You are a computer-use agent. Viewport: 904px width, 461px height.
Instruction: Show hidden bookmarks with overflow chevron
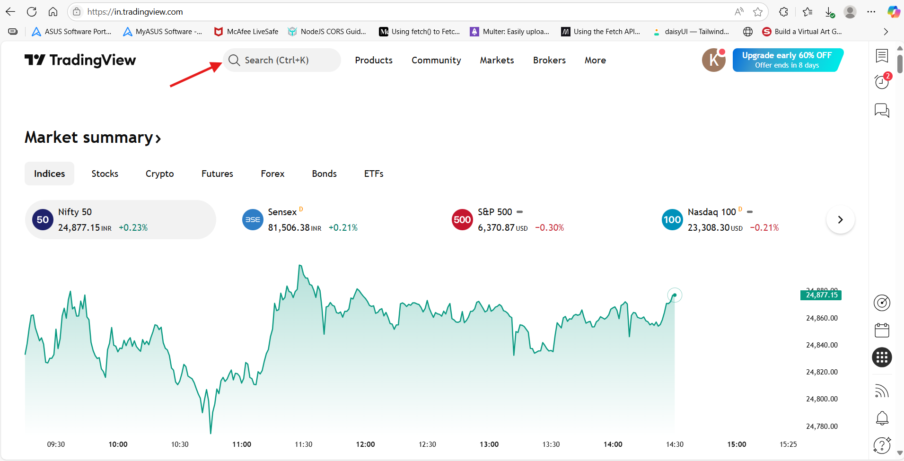(886, 32)
